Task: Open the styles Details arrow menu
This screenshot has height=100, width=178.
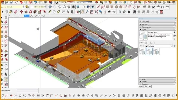Action: click(175, 46)
